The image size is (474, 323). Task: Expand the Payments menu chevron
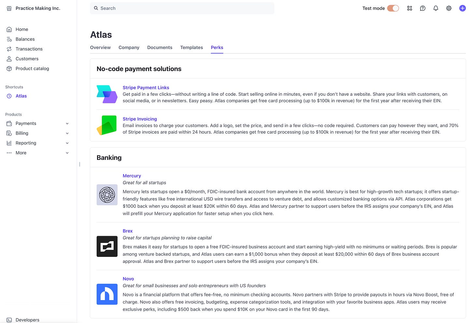coord(67,123)
